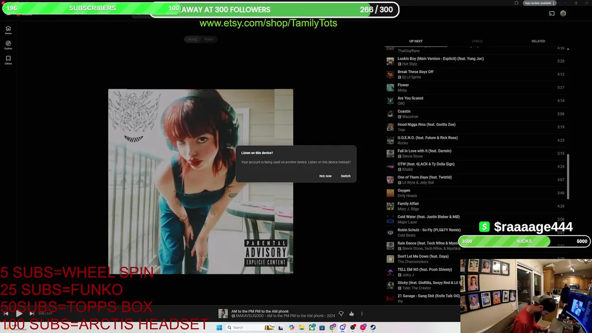Click the Family Affair queue thumbnail
This screenshot has height=333, width=592.
click(390, 206)
